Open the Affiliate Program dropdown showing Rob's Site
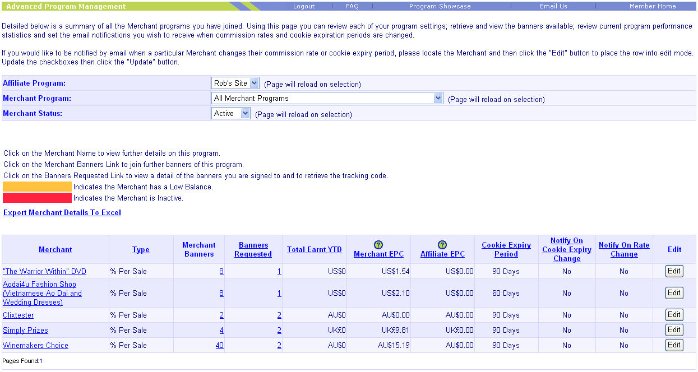 click(x=235, y=83)
